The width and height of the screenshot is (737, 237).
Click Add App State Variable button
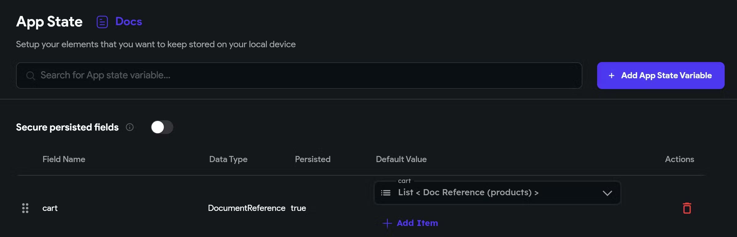coord(661,76)
